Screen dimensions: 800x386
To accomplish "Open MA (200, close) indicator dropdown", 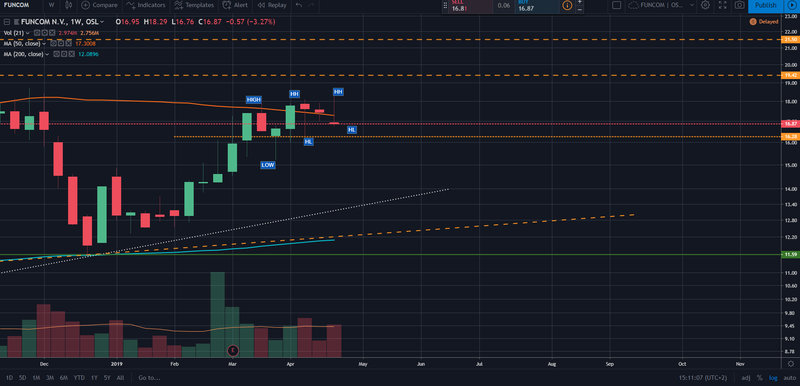I will (47, 54).
